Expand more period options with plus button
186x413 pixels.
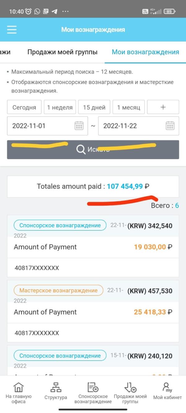[x=163, y=107]
